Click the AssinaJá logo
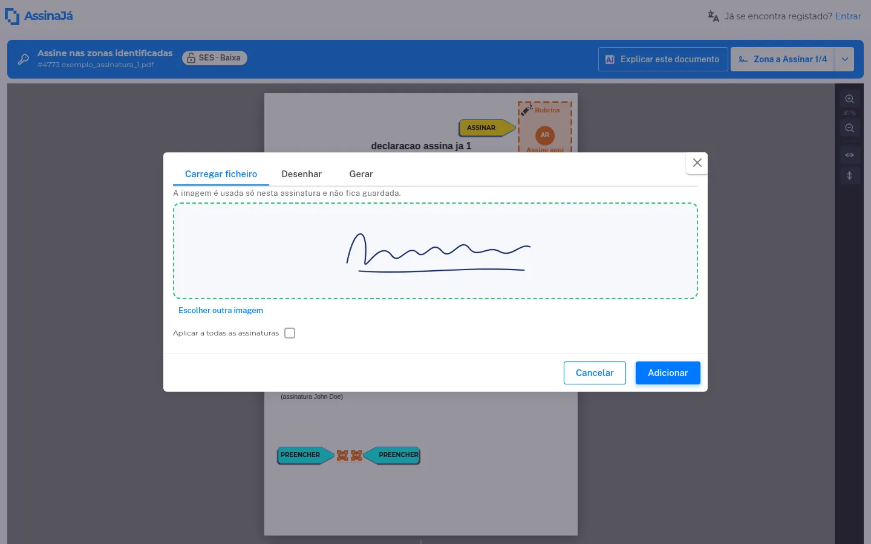This screenshot has height=544, width=871. coord(39,16)
